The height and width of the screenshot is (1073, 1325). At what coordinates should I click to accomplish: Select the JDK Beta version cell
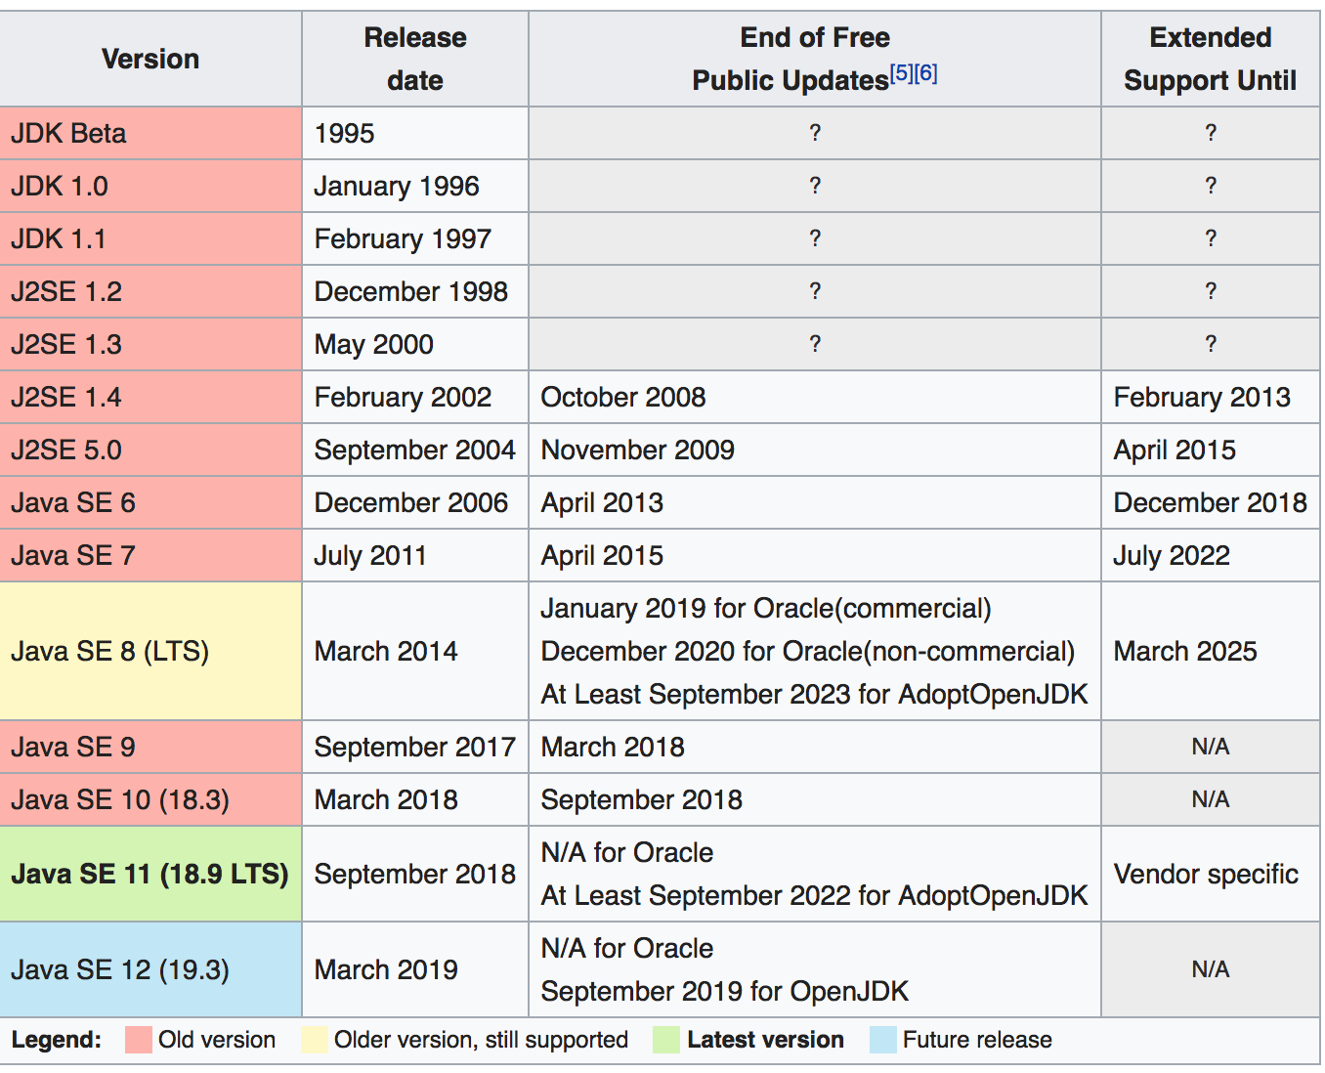pos(150,133)
